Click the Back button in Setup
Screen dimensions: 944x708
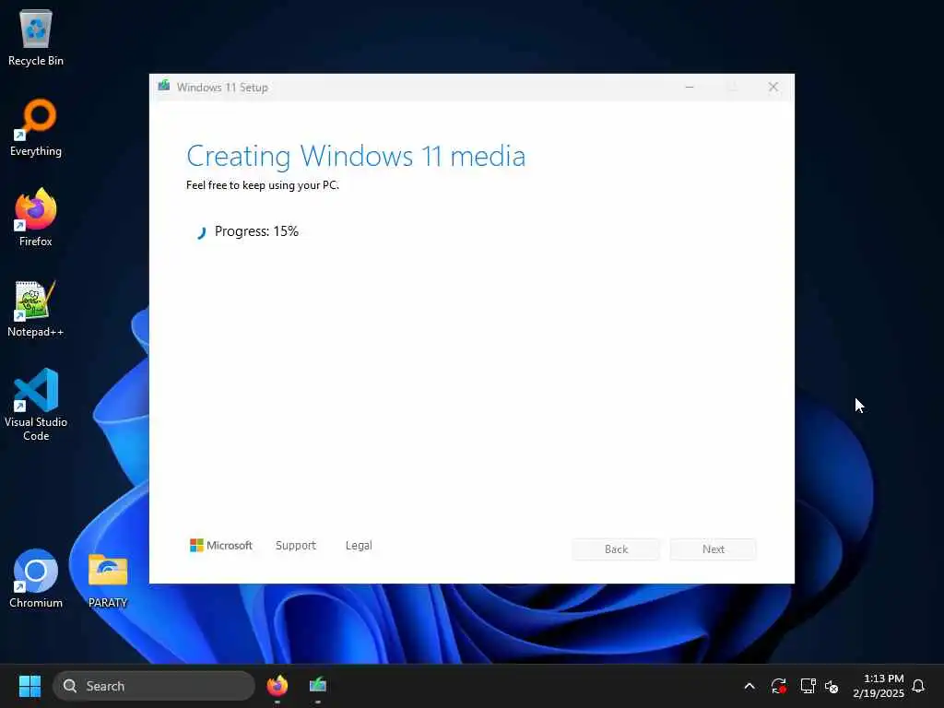[x=616, y=549]
